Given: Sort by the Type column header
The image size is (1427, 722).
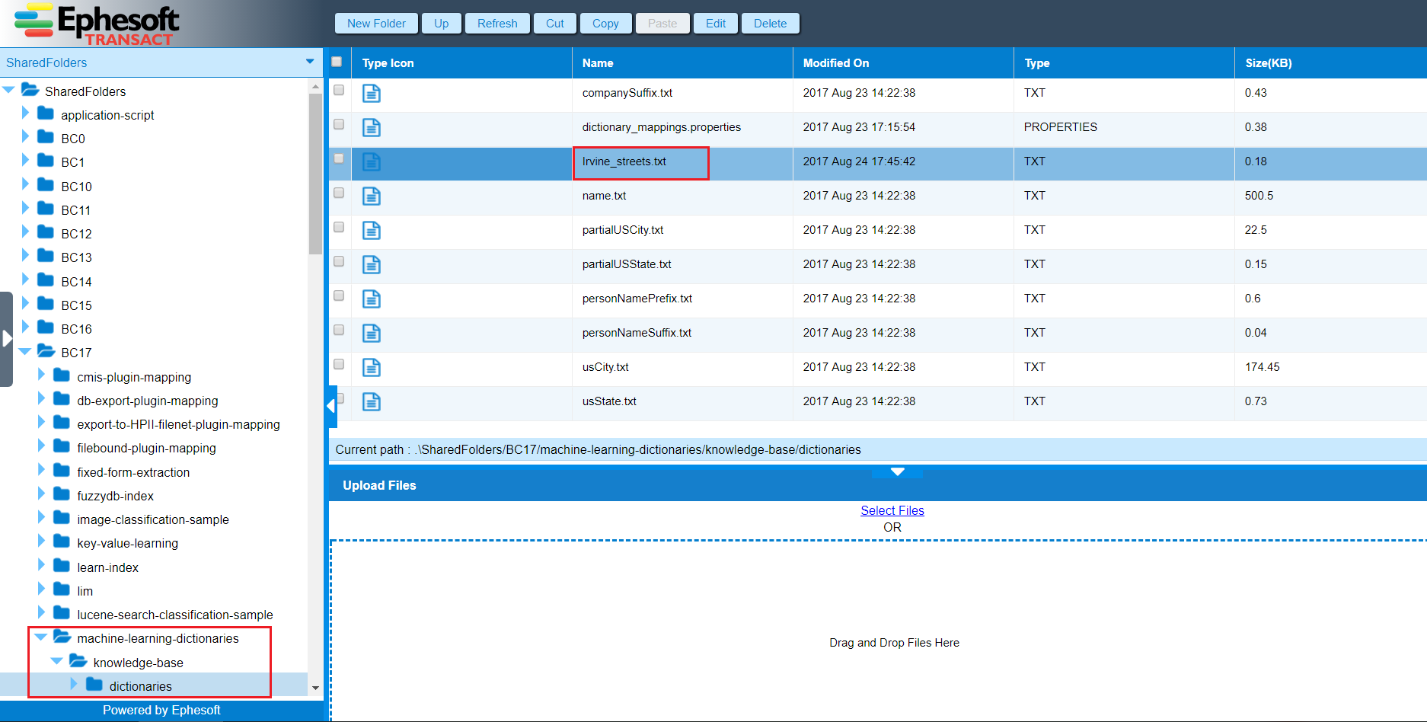Looking at the screenshot, I should click(1124, 63).
